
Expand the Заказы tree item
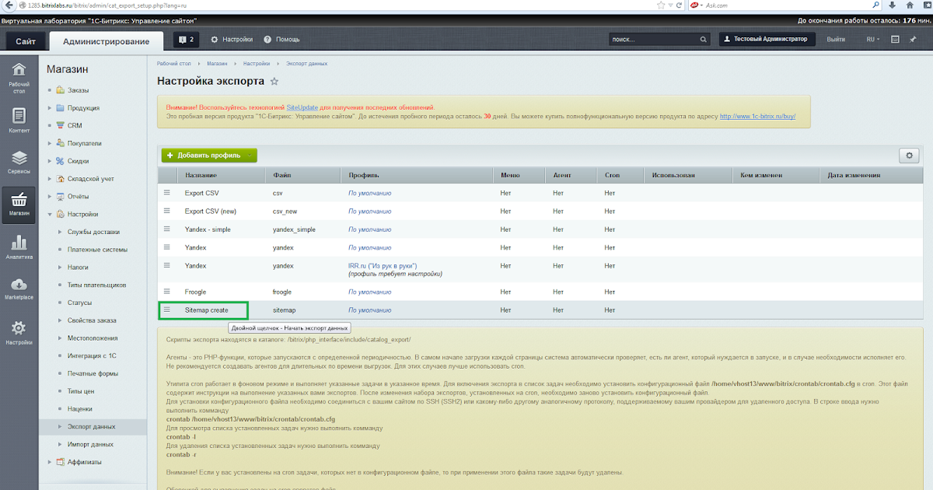[x=50, y=90]
